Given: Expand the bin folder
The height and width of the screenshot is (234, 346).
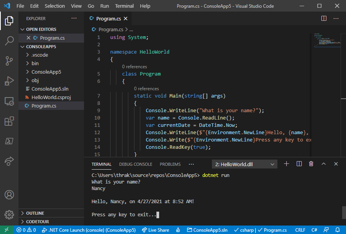Looking at the screenshot, I should coord(35,63).
